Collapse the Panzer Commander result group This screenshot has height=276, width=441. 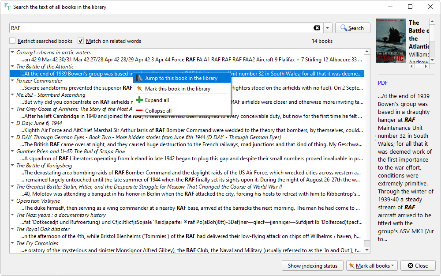[12, 81]
